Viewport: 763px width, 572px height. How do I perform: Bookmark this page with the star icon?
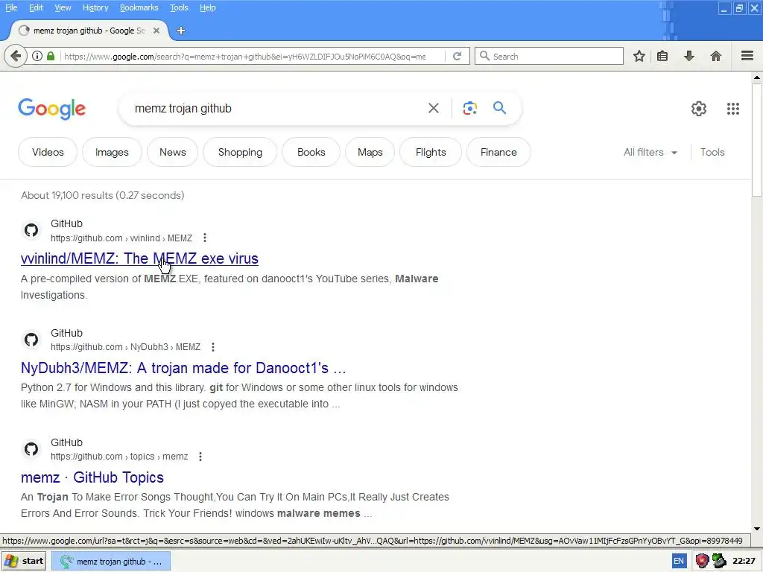(639, 56)
